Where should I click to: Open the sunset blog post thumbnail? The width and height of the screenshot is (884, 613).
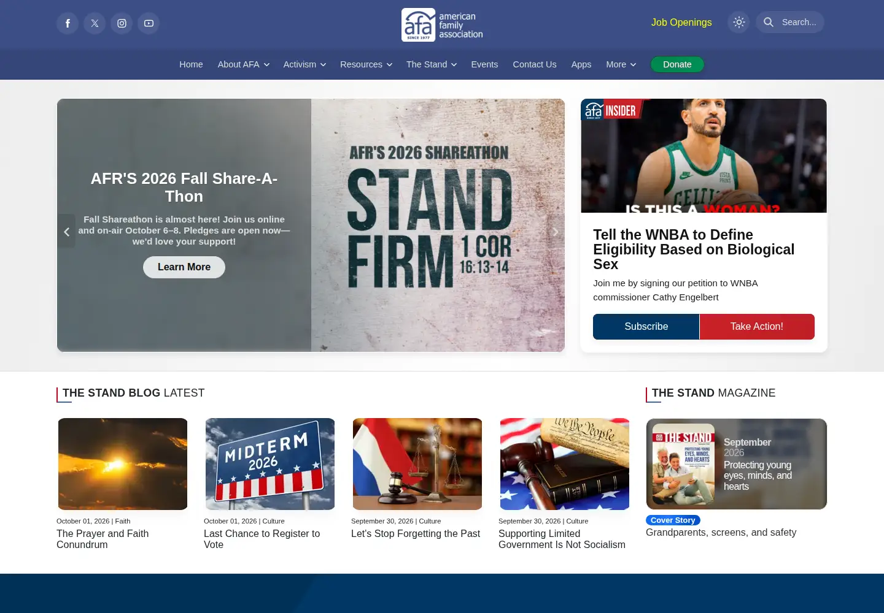pos(123,464)
